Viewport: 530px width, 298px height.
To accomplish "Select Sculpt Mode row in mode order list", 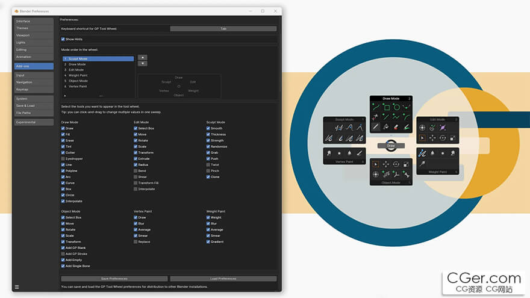I will [x=98, y=59].
